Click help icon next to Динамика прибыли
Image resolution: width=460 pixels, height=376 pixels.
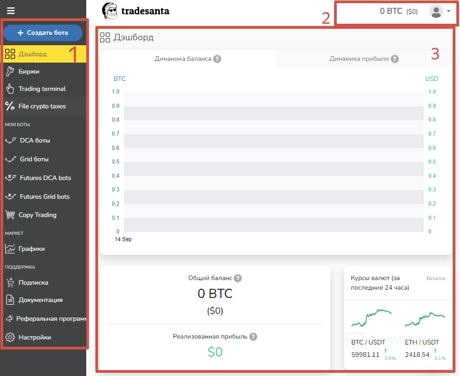pyautogui.click(x=395, y=59)
